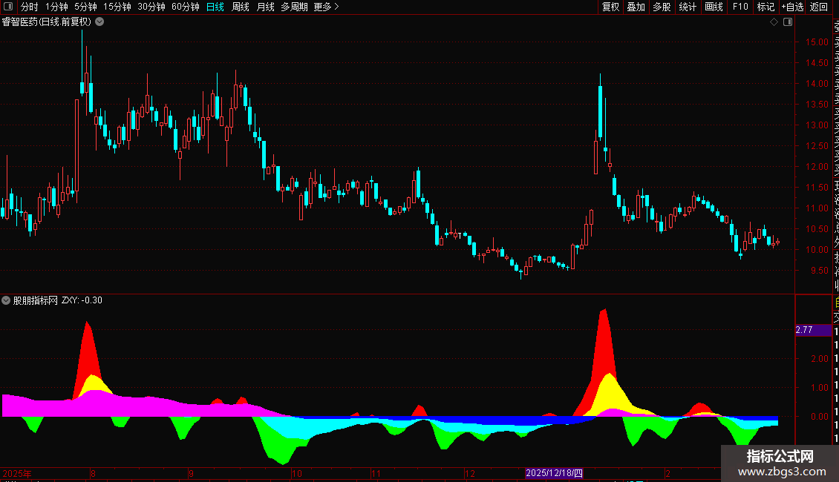This screenshot has width=839, height=482.
Task: Click month 12 on the time axis
Action: click(x=470, y=473)
